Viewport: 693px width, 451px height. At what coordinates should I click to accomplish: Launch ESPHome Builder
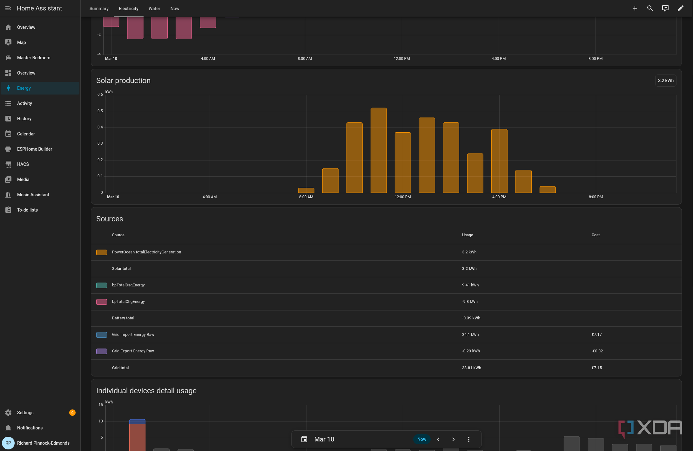[40, 149]
